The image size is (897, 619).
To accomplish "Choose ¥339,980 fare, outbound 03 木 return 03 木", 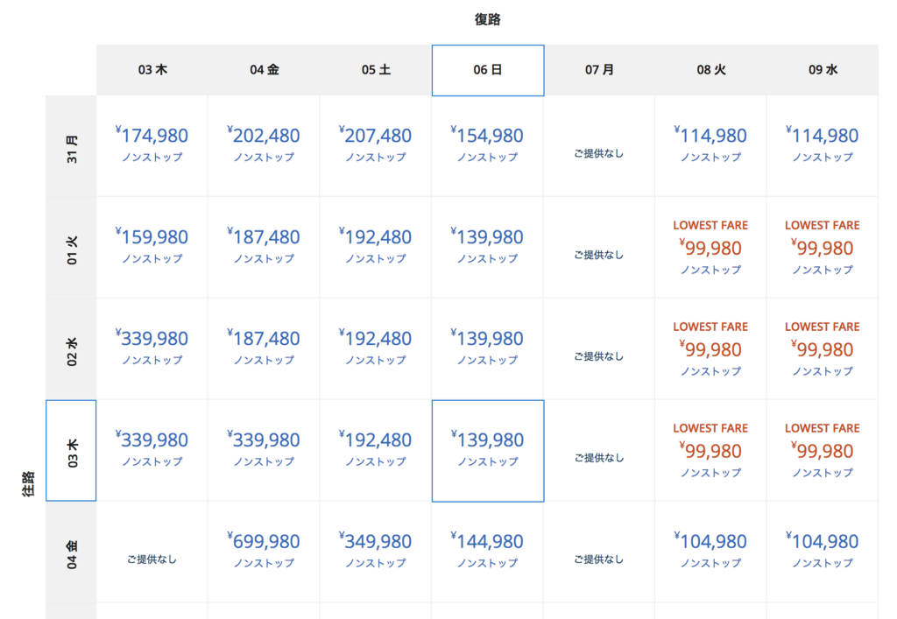I will click(152, 450).
